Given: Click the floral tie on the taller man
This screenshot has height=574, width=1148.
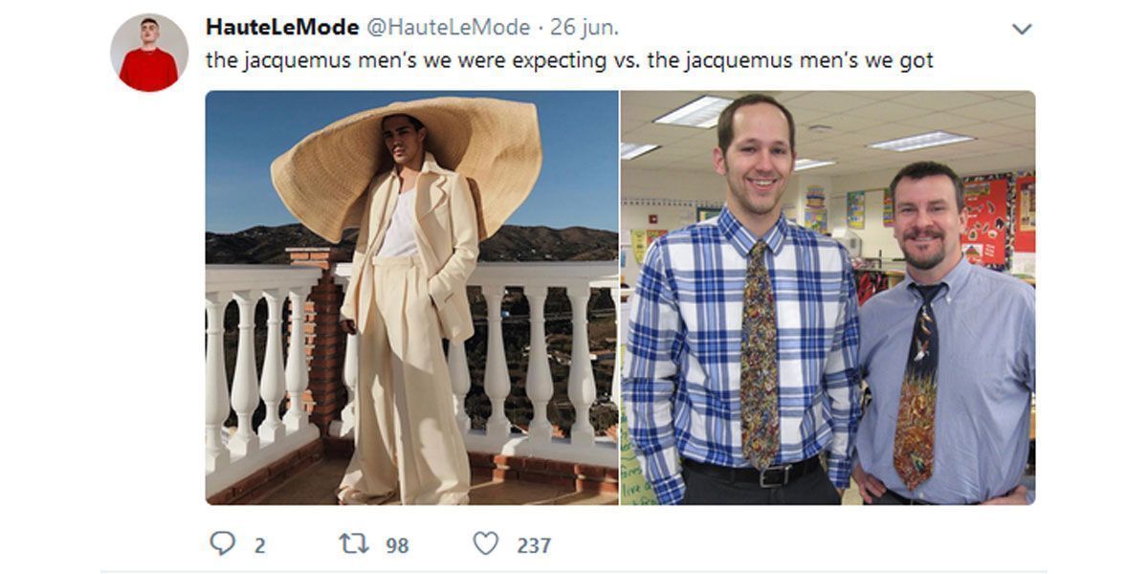Looking at the screenshot, I should pos(759,354).
